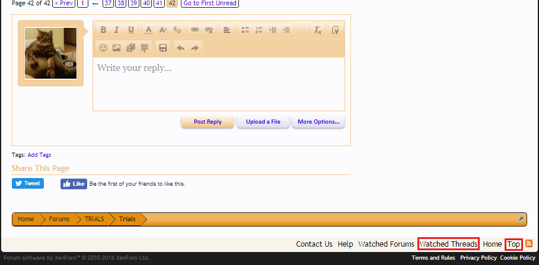This screenshot has height=265, width=539.
Task: Toggle underline text formatting
Action: tap(131, 30)
